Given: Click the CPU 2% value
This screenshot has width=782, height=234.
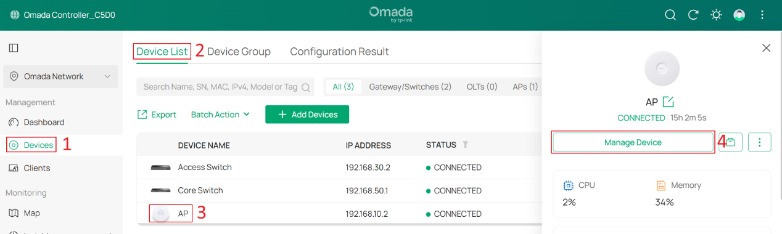Looking at the screenshot, I should tap(569, 202).
